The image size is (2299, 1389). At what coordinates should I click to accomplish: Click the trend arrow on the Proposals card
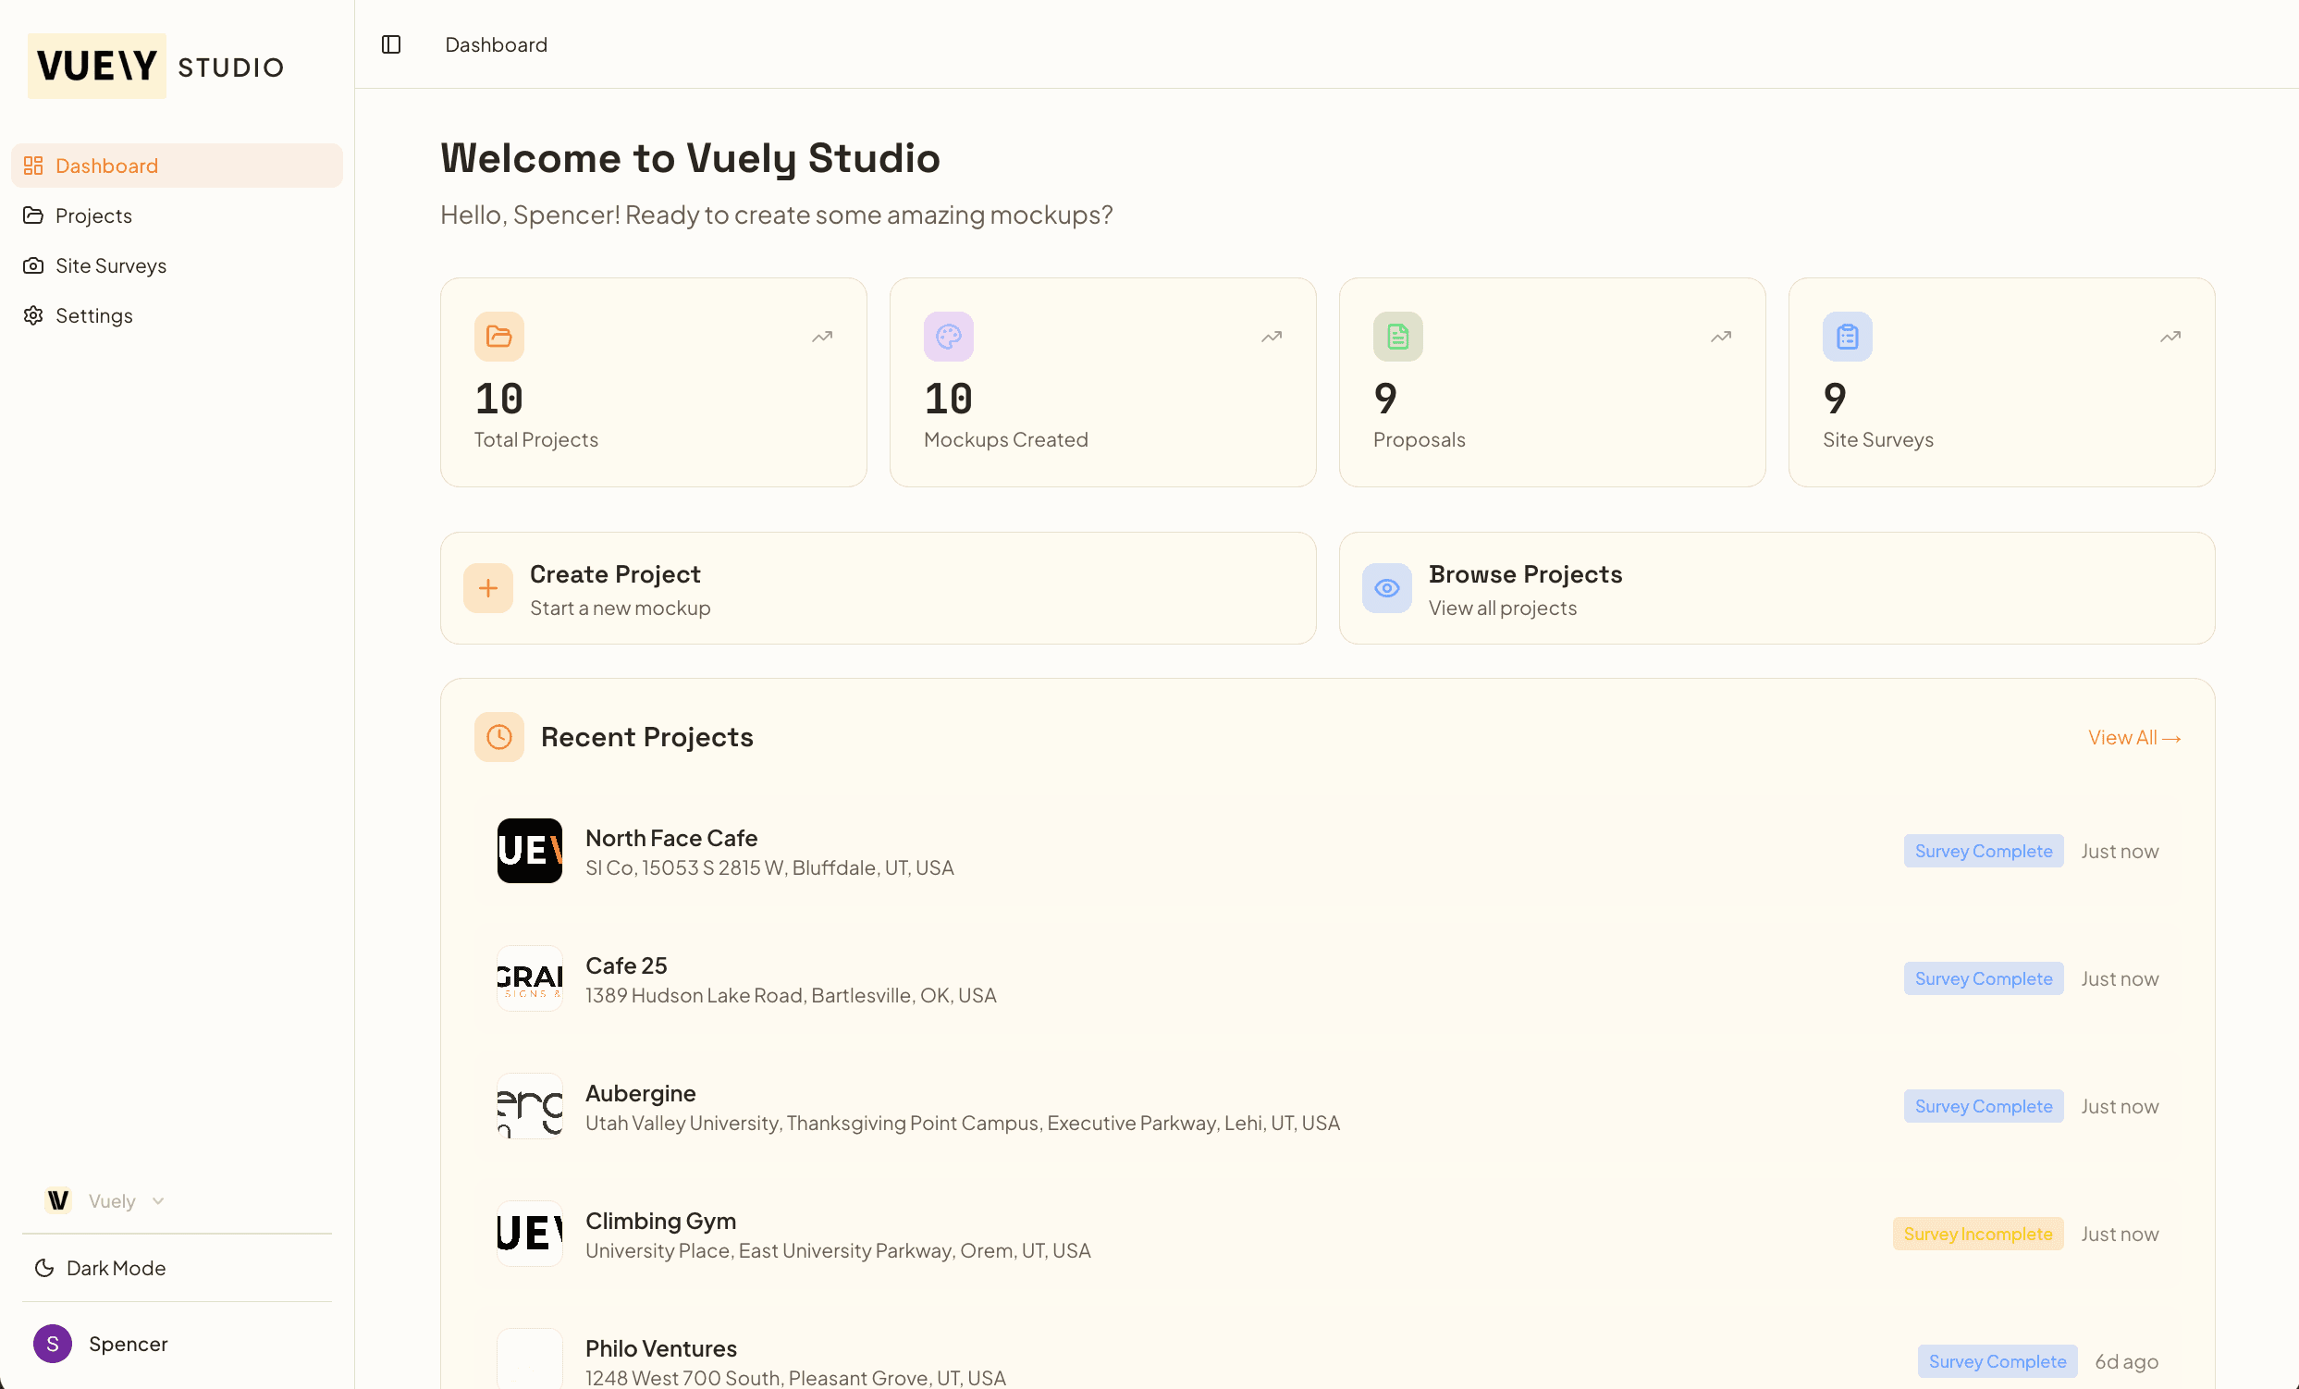click(x=1720, y=336)
